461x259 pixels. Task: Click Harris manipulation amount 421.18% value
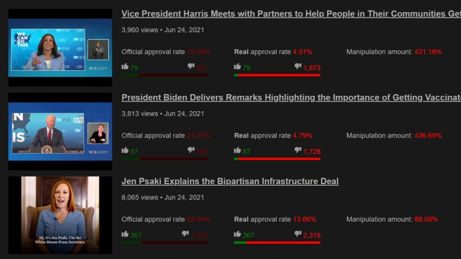pos(428,52)
